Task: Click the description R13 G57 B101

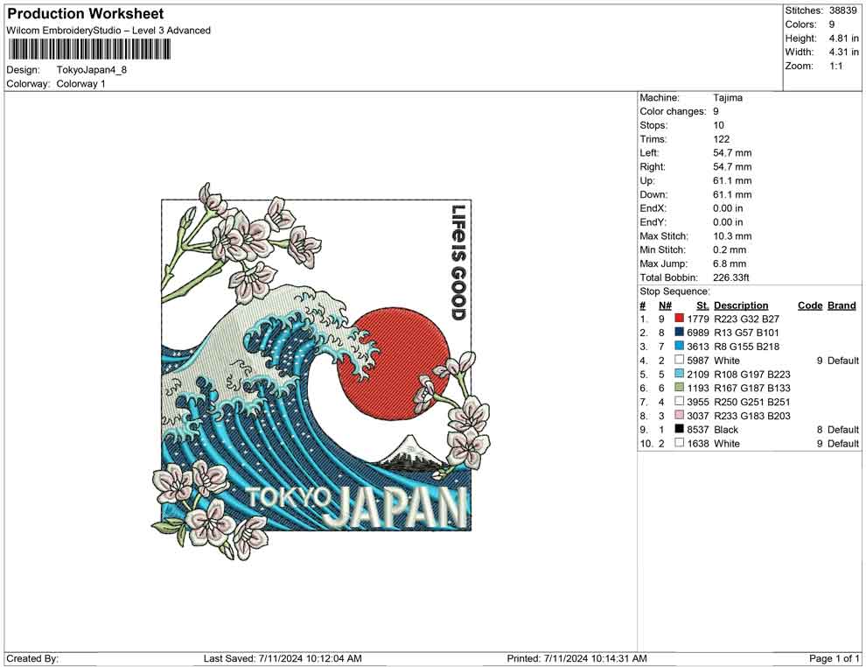Action: pyautogui.click(x=747, y=333)
